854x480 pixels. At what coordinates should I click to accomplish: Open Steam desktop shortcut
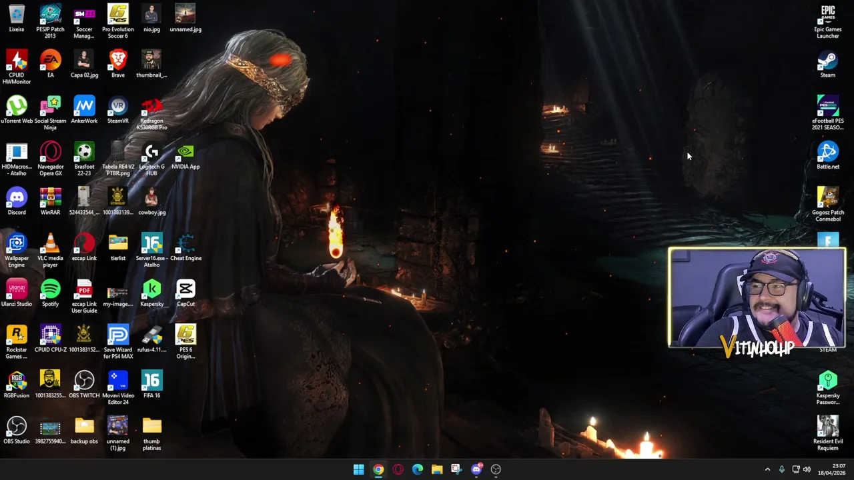828,64
